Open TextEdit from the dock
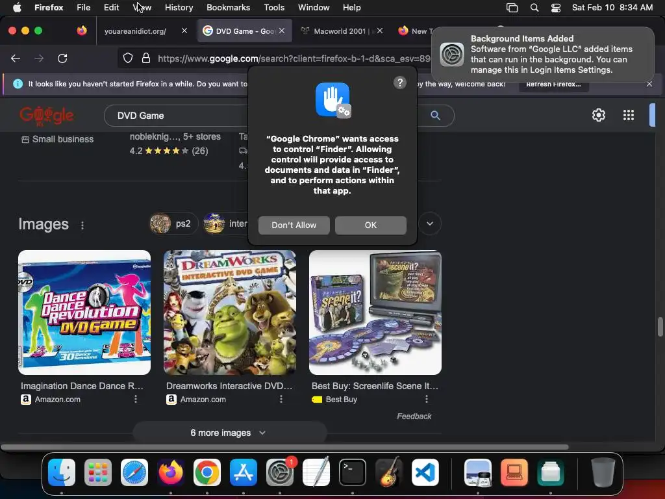The height and width of the screenshot is (499, 665). 316,472
